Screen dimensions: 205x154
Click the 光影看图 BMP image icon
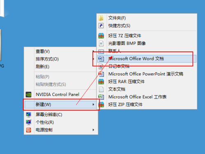101,44
